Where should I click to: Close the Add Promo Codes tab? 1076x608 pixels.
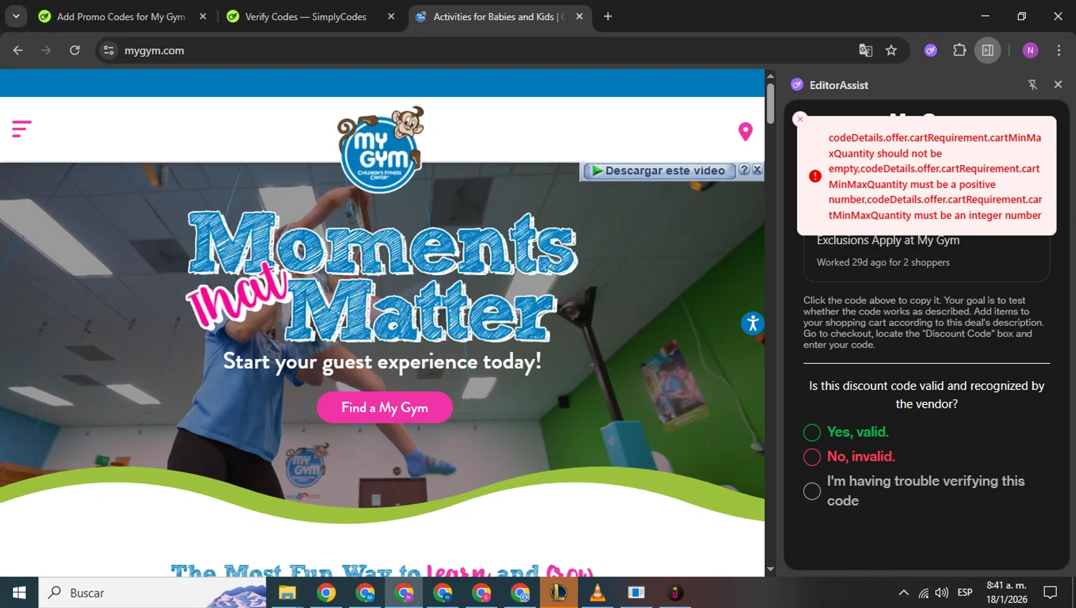[x=203, y=17]
